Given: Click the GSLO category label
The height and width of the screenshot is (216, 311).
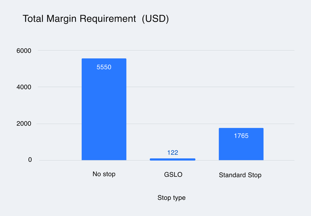Looking at the screenshot, I should tap(173, 175).
